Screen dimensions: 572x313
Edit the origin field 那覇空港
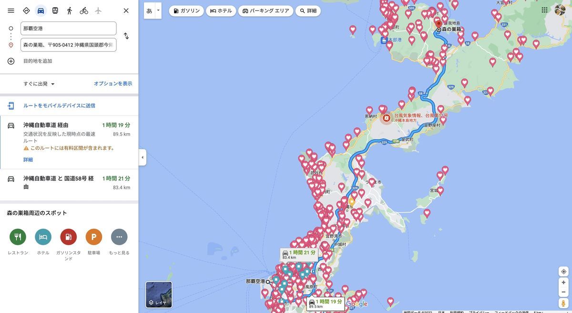(68, 29)
